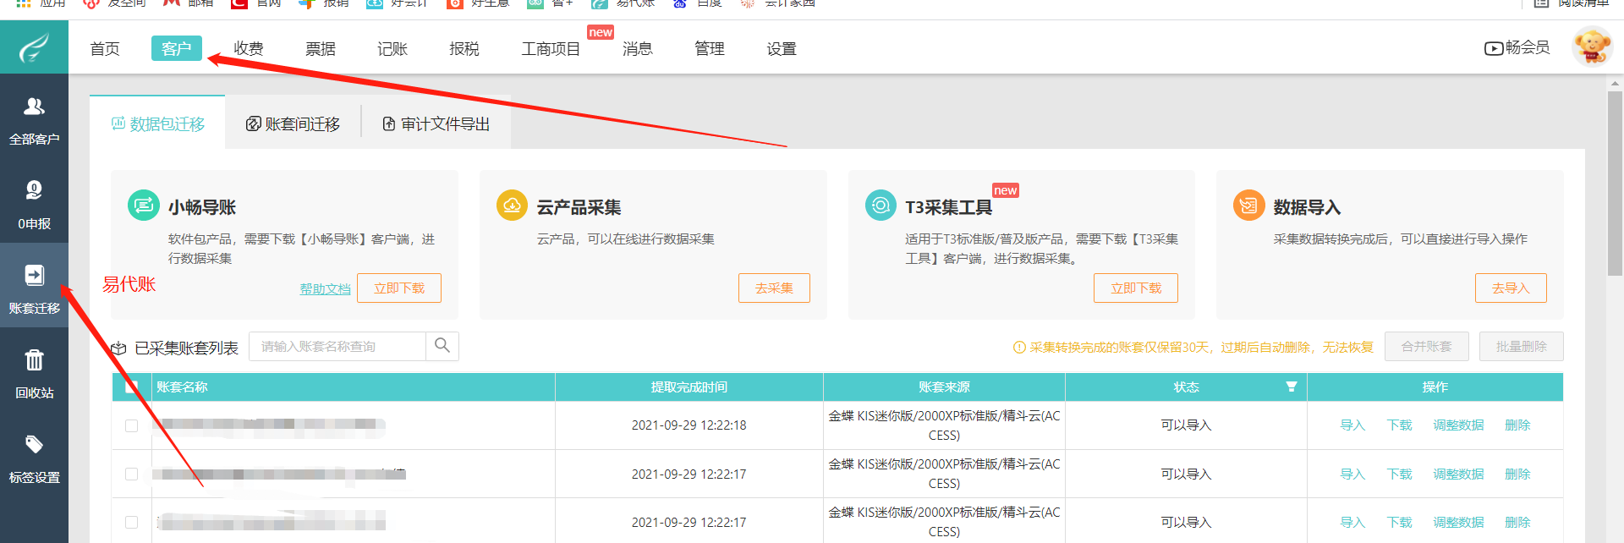Click first row's 可以导入 status
Viewport: 1624px width, 543px height.
coord(1186,425)
